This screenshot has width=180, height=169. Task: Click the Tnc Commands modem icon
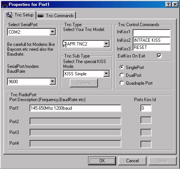[x=41, y=16]
